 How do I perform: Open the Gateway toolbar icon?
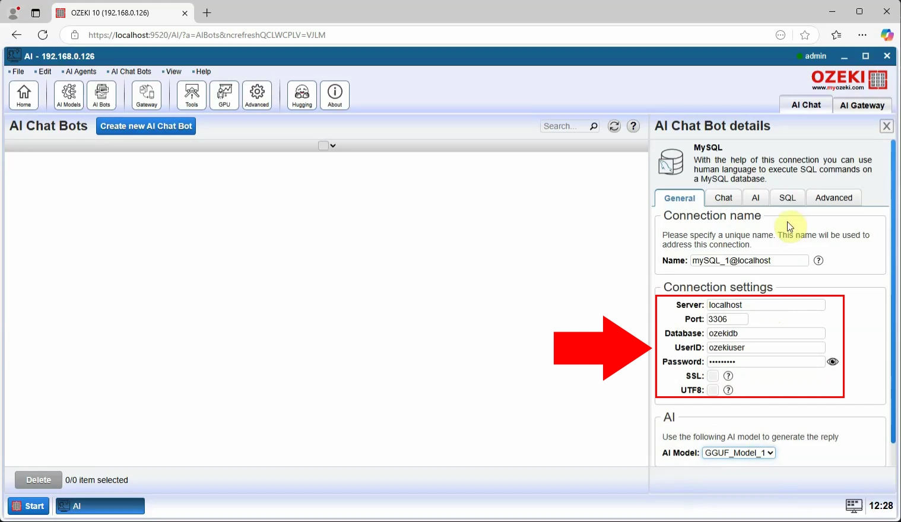coord(147,95)
